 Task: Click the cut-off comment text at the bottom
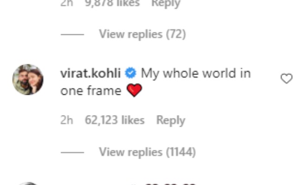[170, 184]
